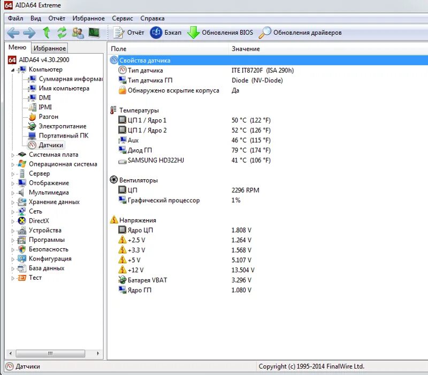The image size is (428, 375).
Task: Expand the Сеть tree node
Action: pos(12,212)
